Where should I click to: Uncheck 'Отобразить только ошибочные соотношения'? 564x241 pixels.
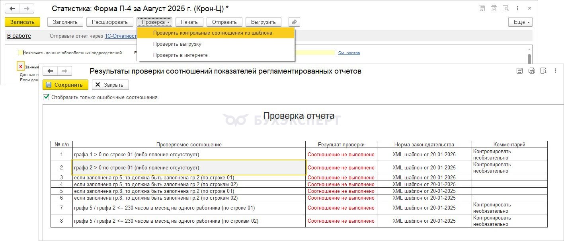pyautogui.click(x=47, y=97)
